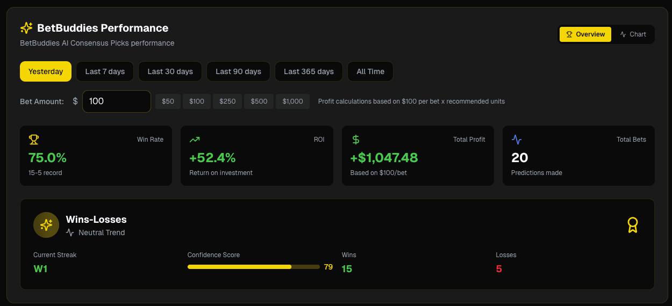Click the Wins-Losses heading
This screenshot has width=672, height=306.
(x=96, y=220)
